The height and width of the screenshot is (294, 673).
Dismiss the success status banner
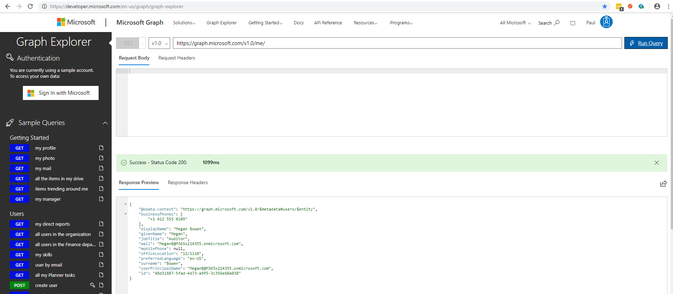pyautogui.click(x=656, y=163)
